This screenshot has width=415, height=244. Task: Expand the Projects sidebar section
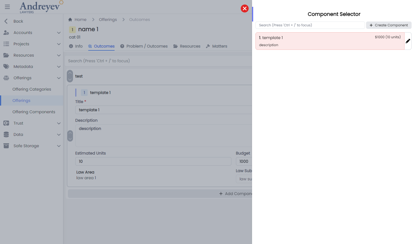[59, 44]
